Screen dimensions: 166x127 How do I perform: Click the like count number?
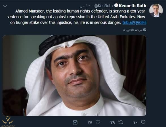90,122
